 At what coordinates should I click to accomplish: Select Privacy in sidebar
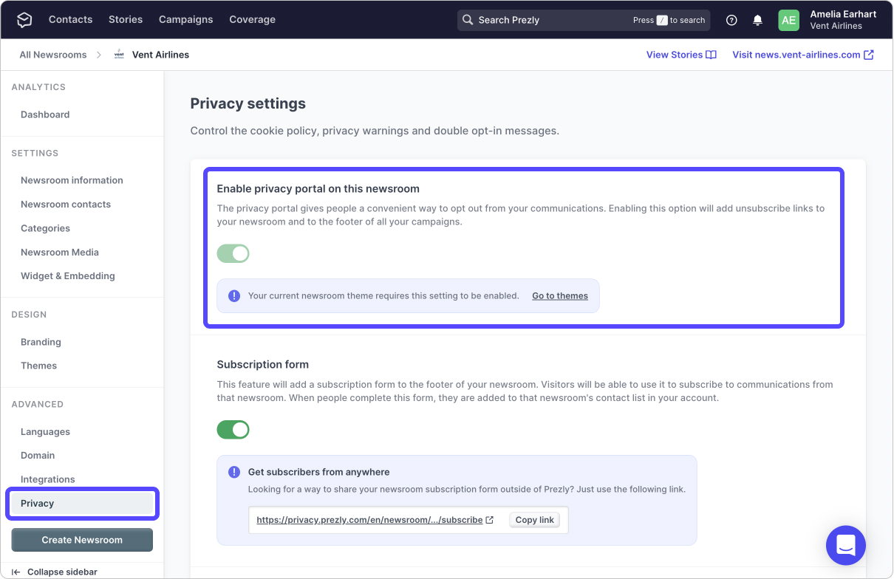[x=82, y=504]
